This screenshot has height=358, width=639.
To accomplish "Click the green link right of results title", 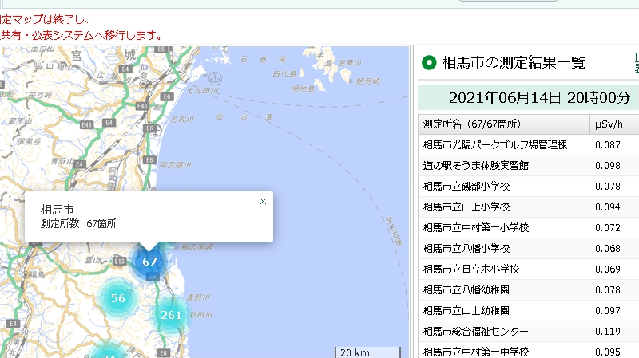I will point(636,63).
